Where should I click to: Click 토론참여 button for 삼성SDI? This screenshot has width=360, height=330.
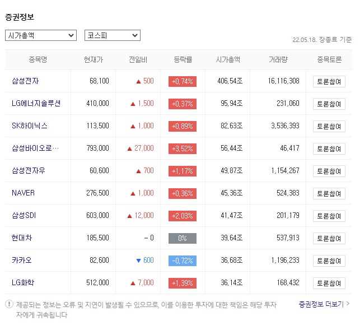[x=329, y=216]
